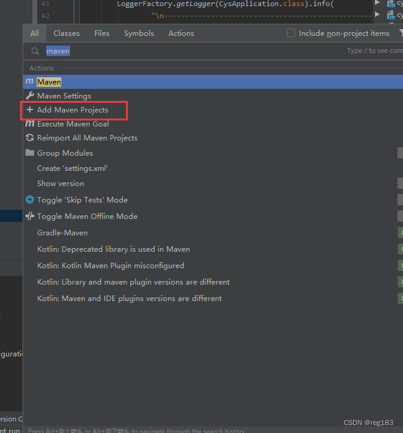Select Toggle Maven Offline Mode
Image resolution: width=403 pixels, height=433 pixels.
(x=87, y=216)
